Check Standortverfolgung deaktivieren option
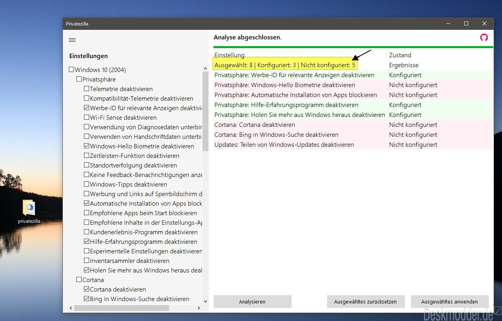The height and width of the screenshot is (321, 502). (x=87, y=165)
